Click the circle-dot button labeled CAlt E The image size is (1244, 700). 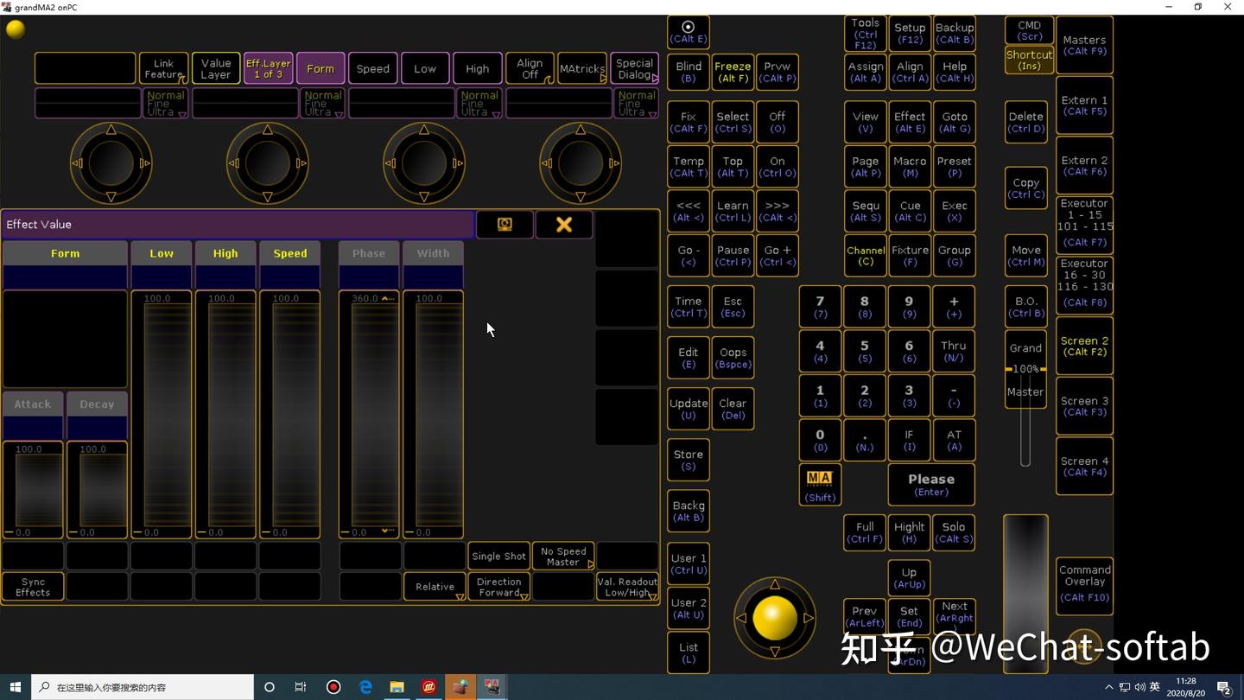(689, 33)
